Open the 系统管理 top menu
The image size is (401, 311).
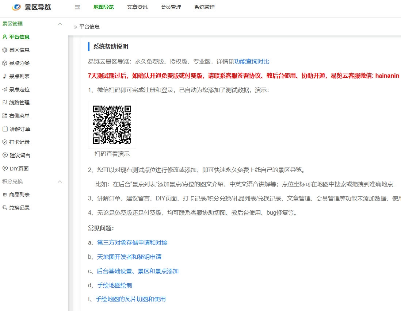tap(205, 7)
